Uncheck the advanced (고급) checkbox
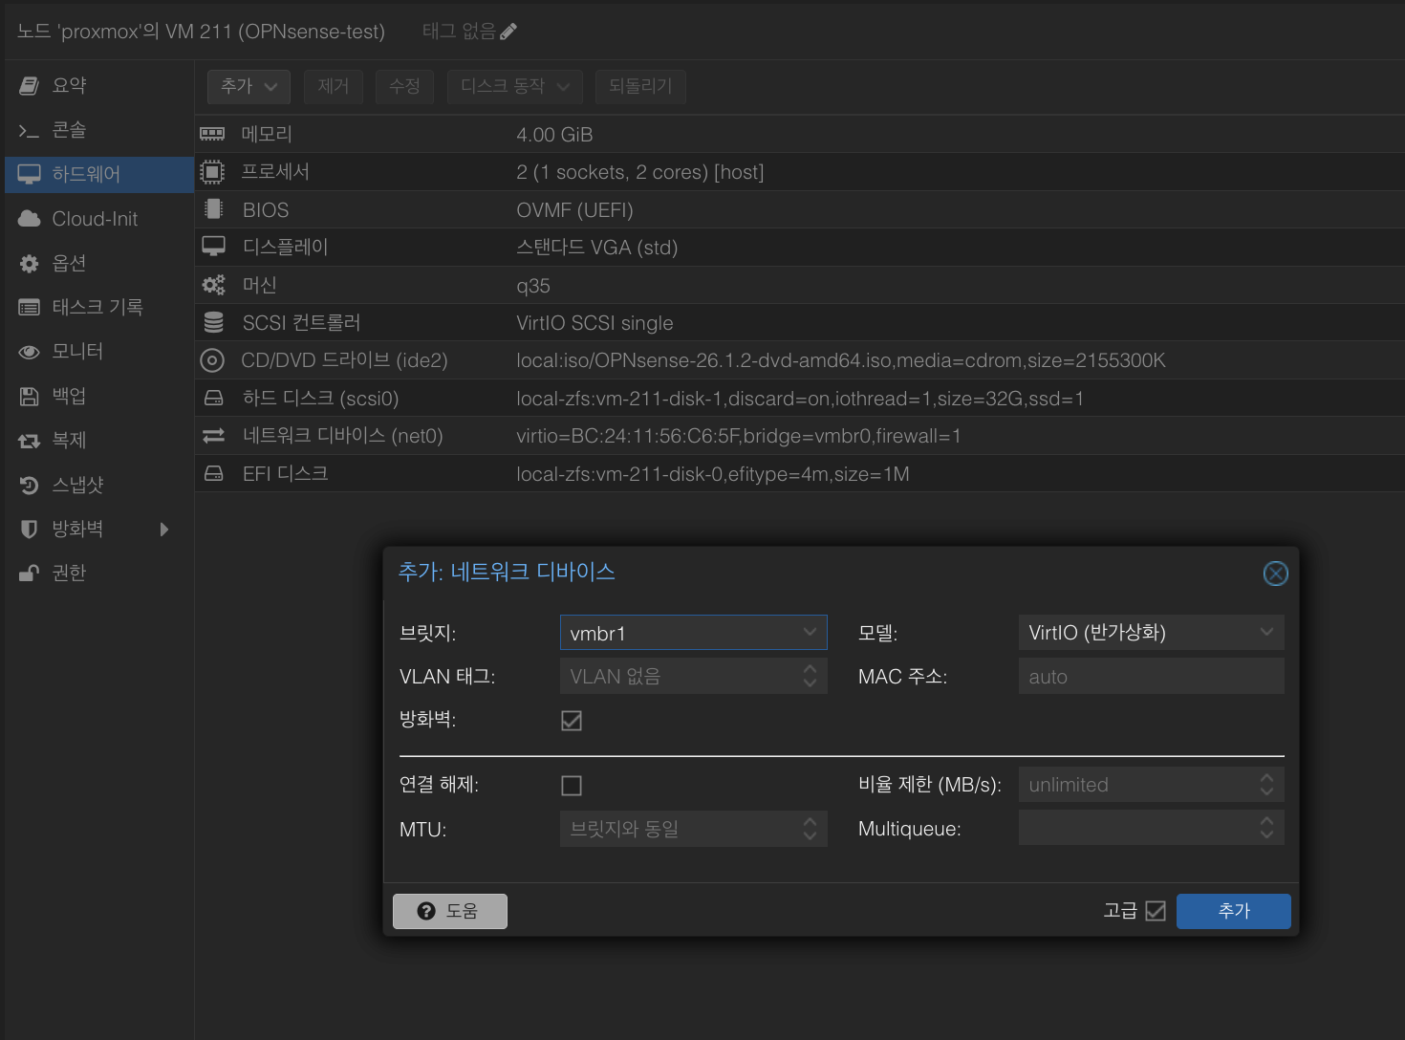The width and height of the screenshot is (1405, 1040). click(x=1156, y=911)
